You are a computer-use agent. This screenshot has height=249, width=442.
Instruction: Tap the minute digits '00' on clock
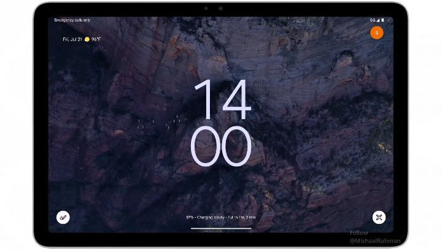[x=221, y=146]
